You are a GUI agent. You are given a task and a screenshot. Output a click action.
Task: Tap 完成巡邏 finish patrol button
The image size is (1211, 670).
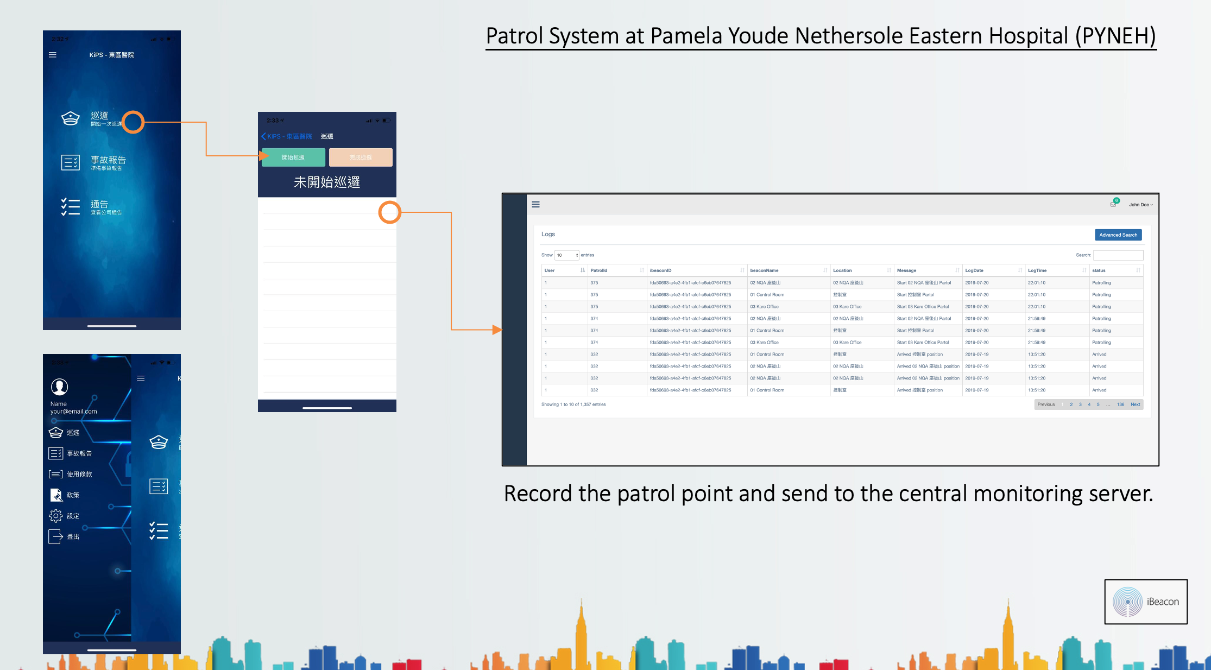361,157
